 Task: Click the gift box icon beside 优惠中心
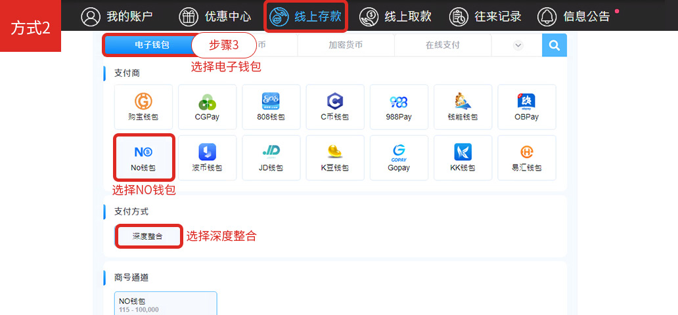(x=188, y=16)
